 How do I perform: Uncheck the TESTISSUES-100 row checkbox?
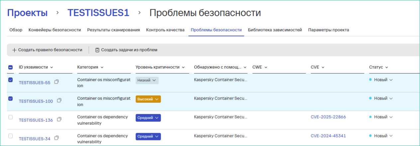tap(10, 98)
